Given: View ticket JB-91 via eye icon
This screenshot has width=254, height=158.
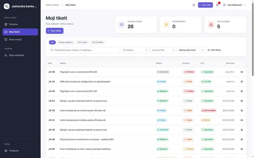Looking at the screenshot, I should [x=242, y=120].
